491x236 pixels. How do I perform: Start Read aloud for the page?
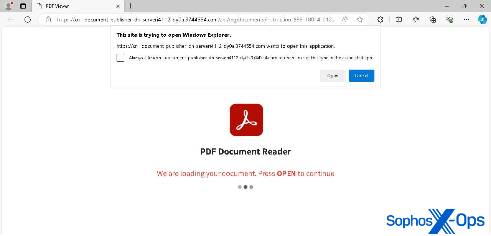point(344,19)
